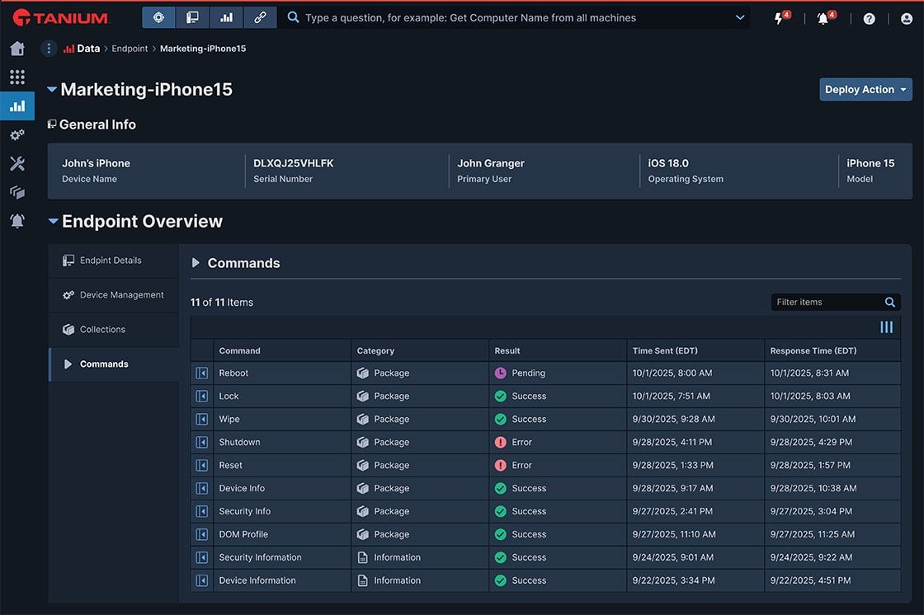The image size is (924, 615).
Task: Expand details icon for Device Info row
Action: pos(201,488)
